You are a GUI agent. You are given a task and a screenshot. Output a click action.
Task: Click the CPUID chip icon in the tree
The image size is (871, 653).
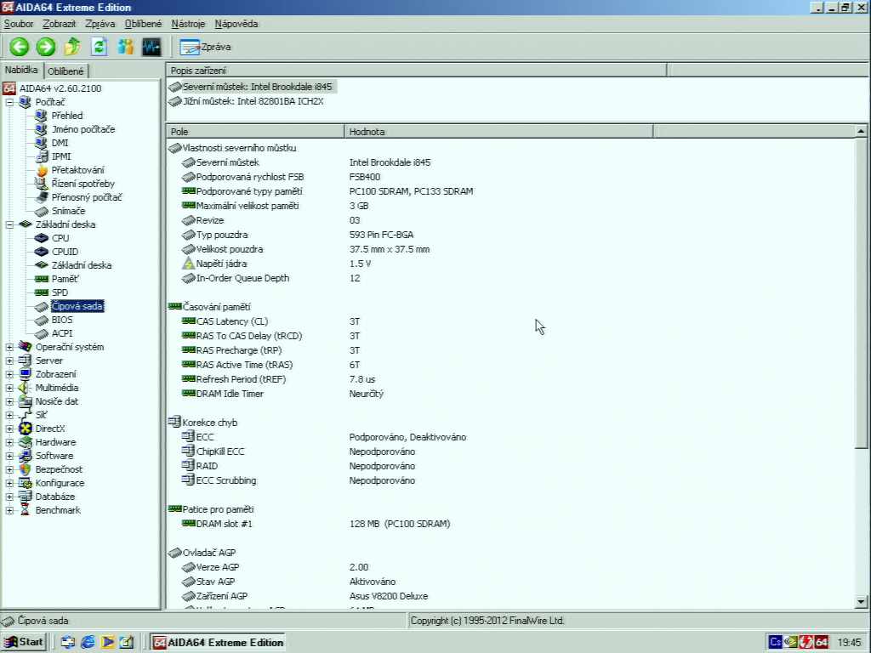click(42, 252)
